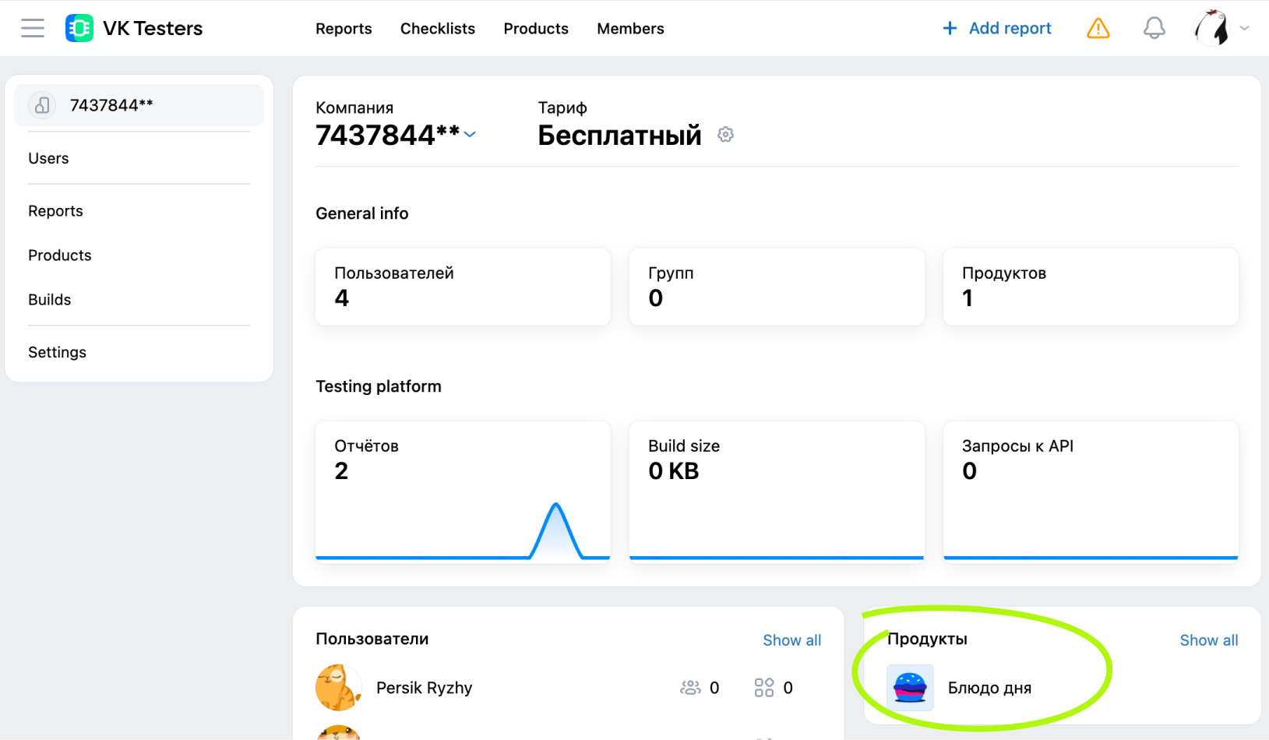
Task: Click the orange warning triangle icon
Action: pyautogui.click(x=1098, y=29)
